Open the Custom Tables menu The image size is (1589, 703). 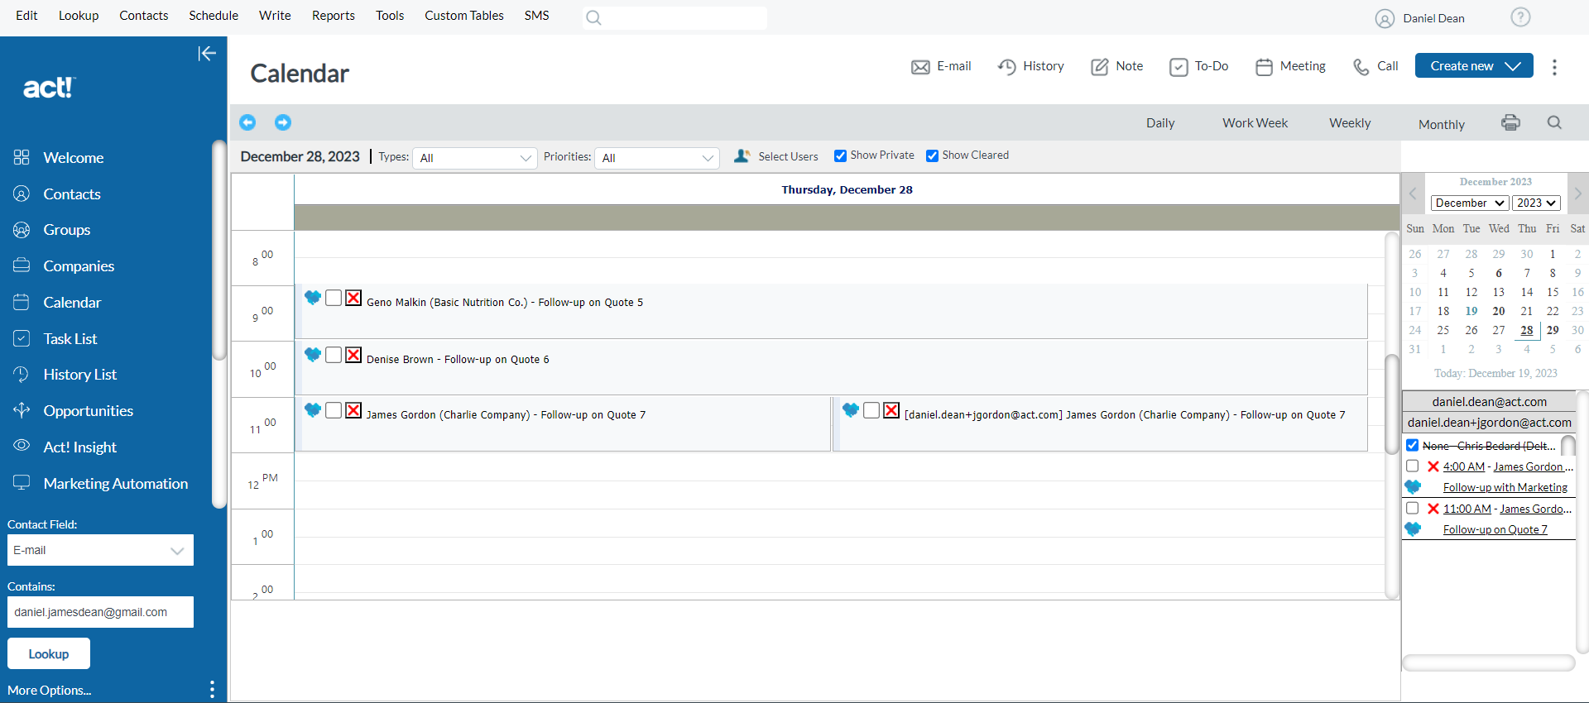click(x=464, y=16)
